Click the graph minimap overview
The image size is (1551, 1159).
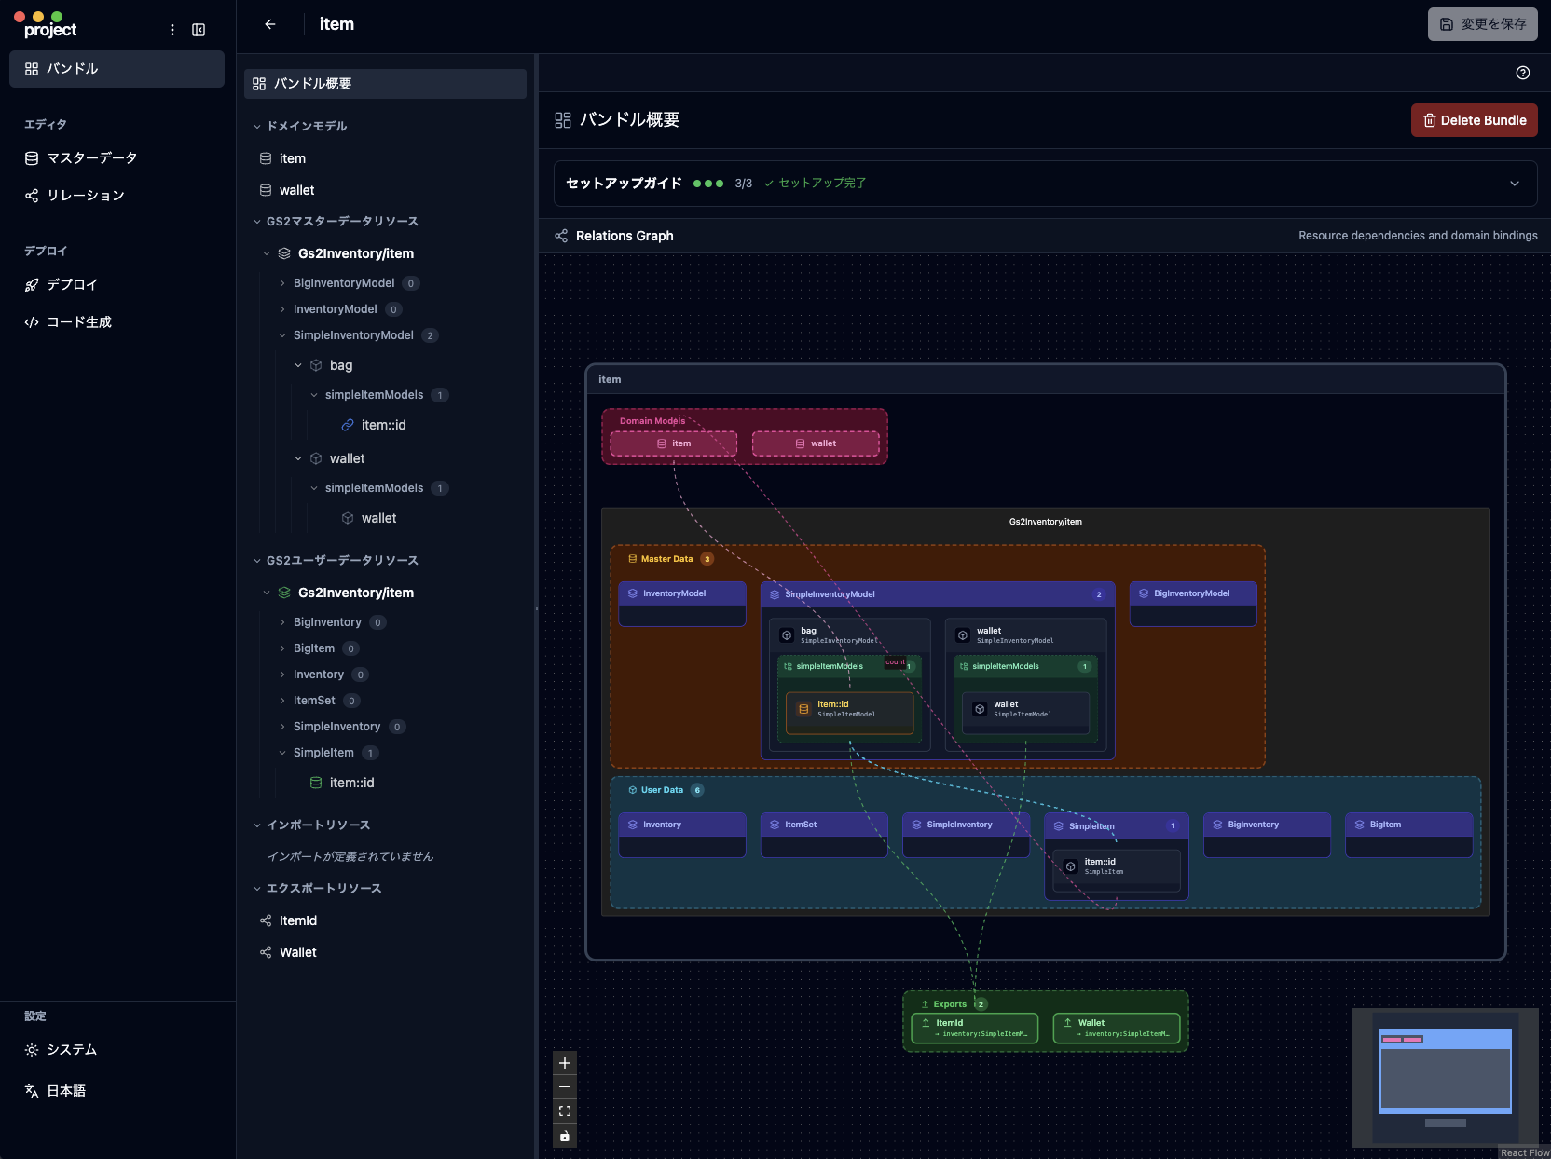1445,1077
